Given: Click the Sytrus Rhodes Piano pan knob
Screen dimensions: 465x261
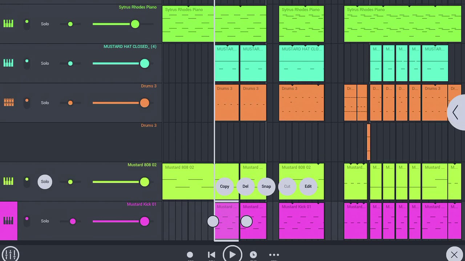Looking at the screenshot, I should 70,24.
